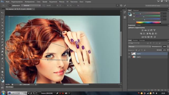
Task: Open the Файл menu
Action: (7, 2)
